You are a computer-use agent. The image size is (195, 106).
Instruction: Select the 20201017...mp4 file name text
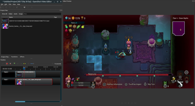[29, 21]
